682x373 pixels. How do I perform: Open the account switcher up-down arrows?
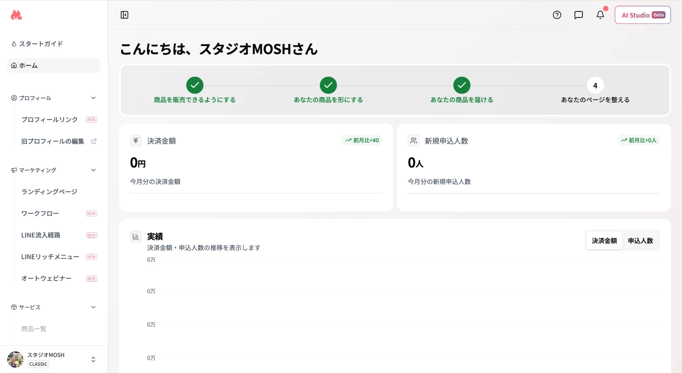click(93, 359)
